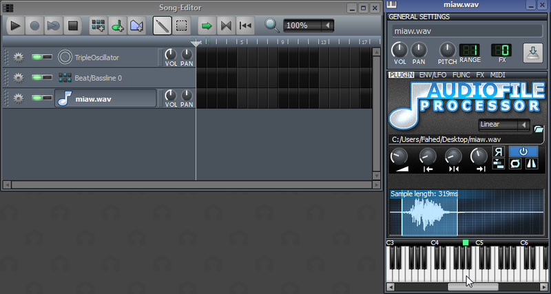551x294 pixels.
Task: Click the Record button in Song-Editor
Action: pyautogui.click(x=34, y=25)
